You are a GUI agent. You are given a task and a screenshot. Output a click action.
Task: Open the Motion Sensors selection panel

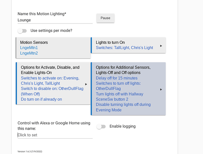pyautogui.click(x=53, y=48)
